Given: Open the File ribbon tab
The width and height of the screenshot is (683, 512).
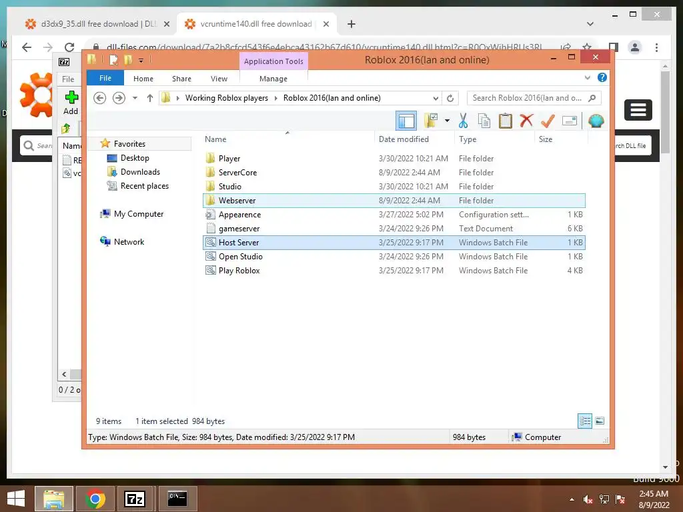Looking at the screenshot, I should click(105, 78).
